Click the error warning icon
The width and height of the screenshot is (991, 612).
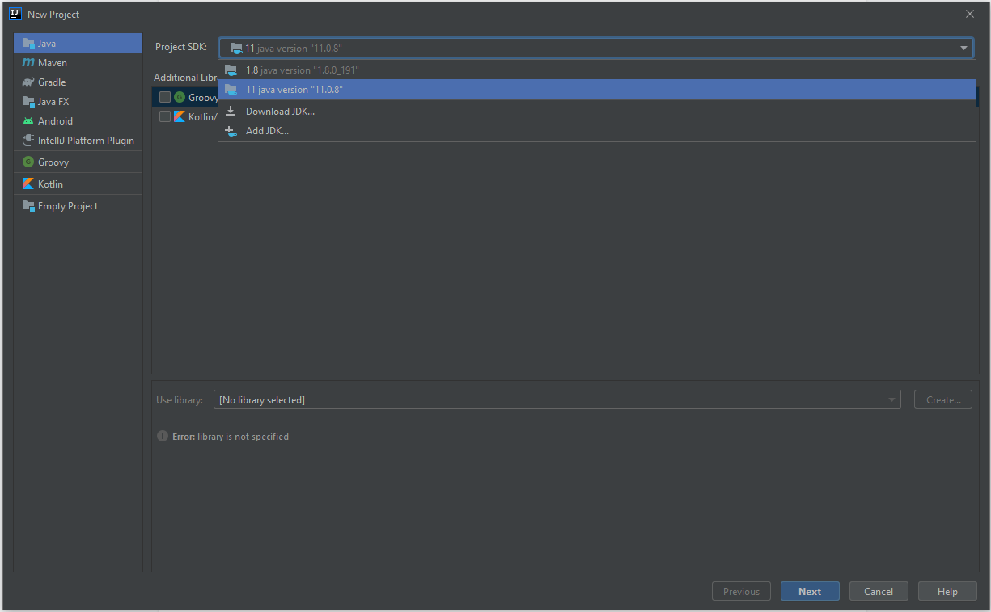point(163,436)
